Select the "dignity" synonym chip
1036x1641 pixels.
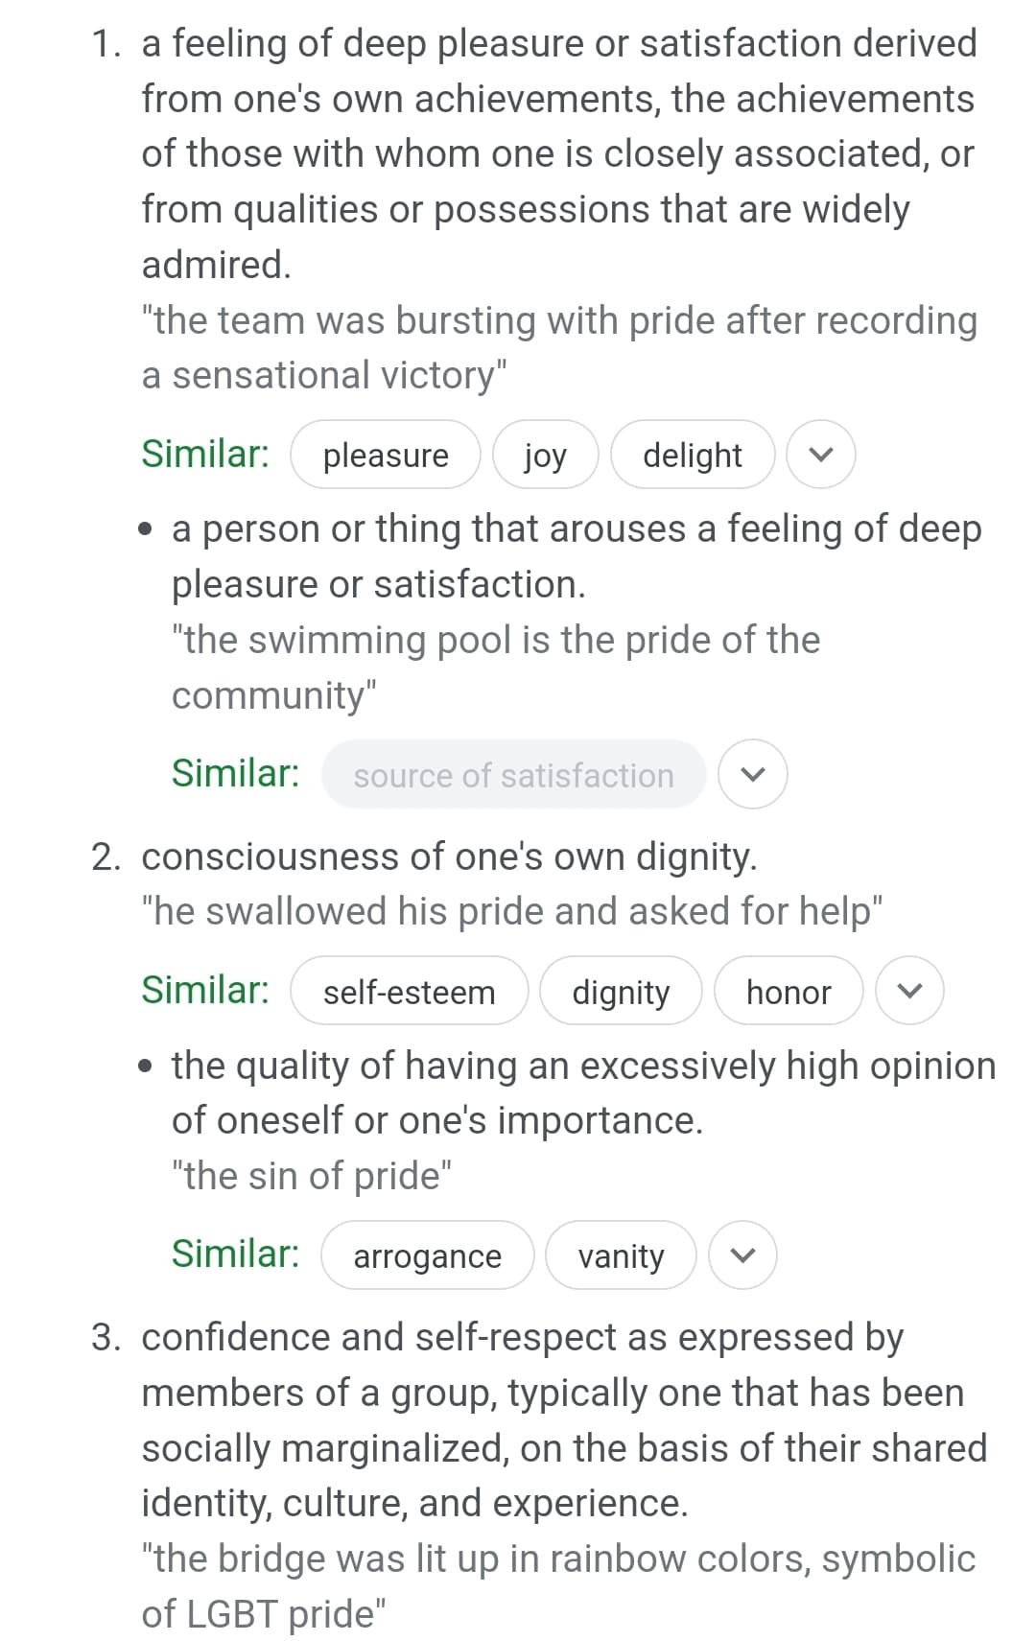pos(621,992)
